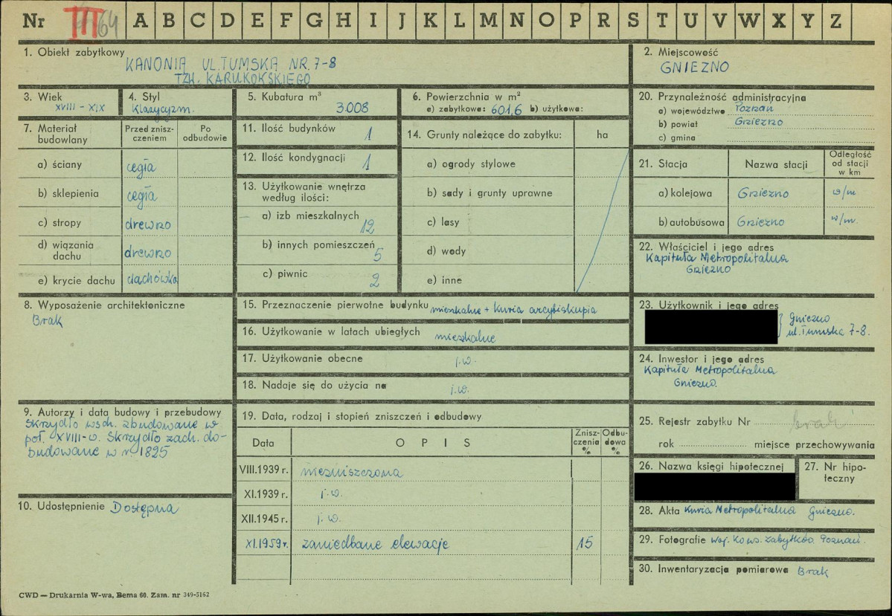Select the letter K index tab
The height and width of the screenshot is (616, 892).
tap(430, 21)
